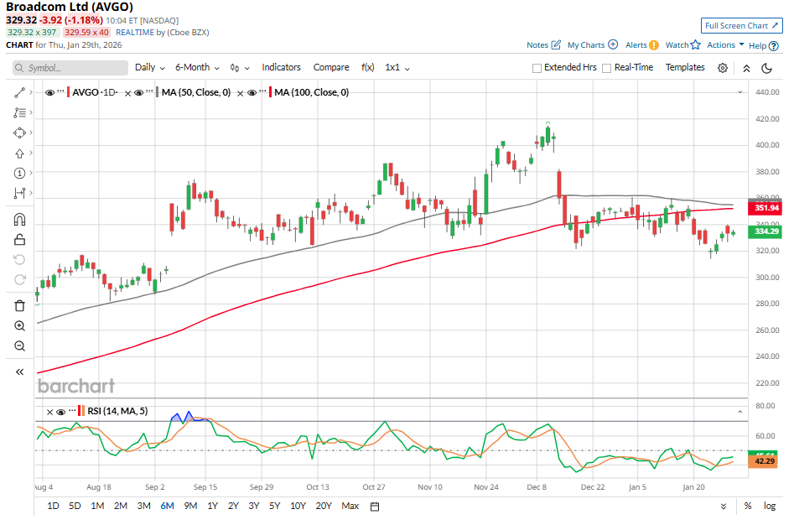Open the date range calendar icon
The height and width of the screenshot is (530, 794).
pos(375,506)
